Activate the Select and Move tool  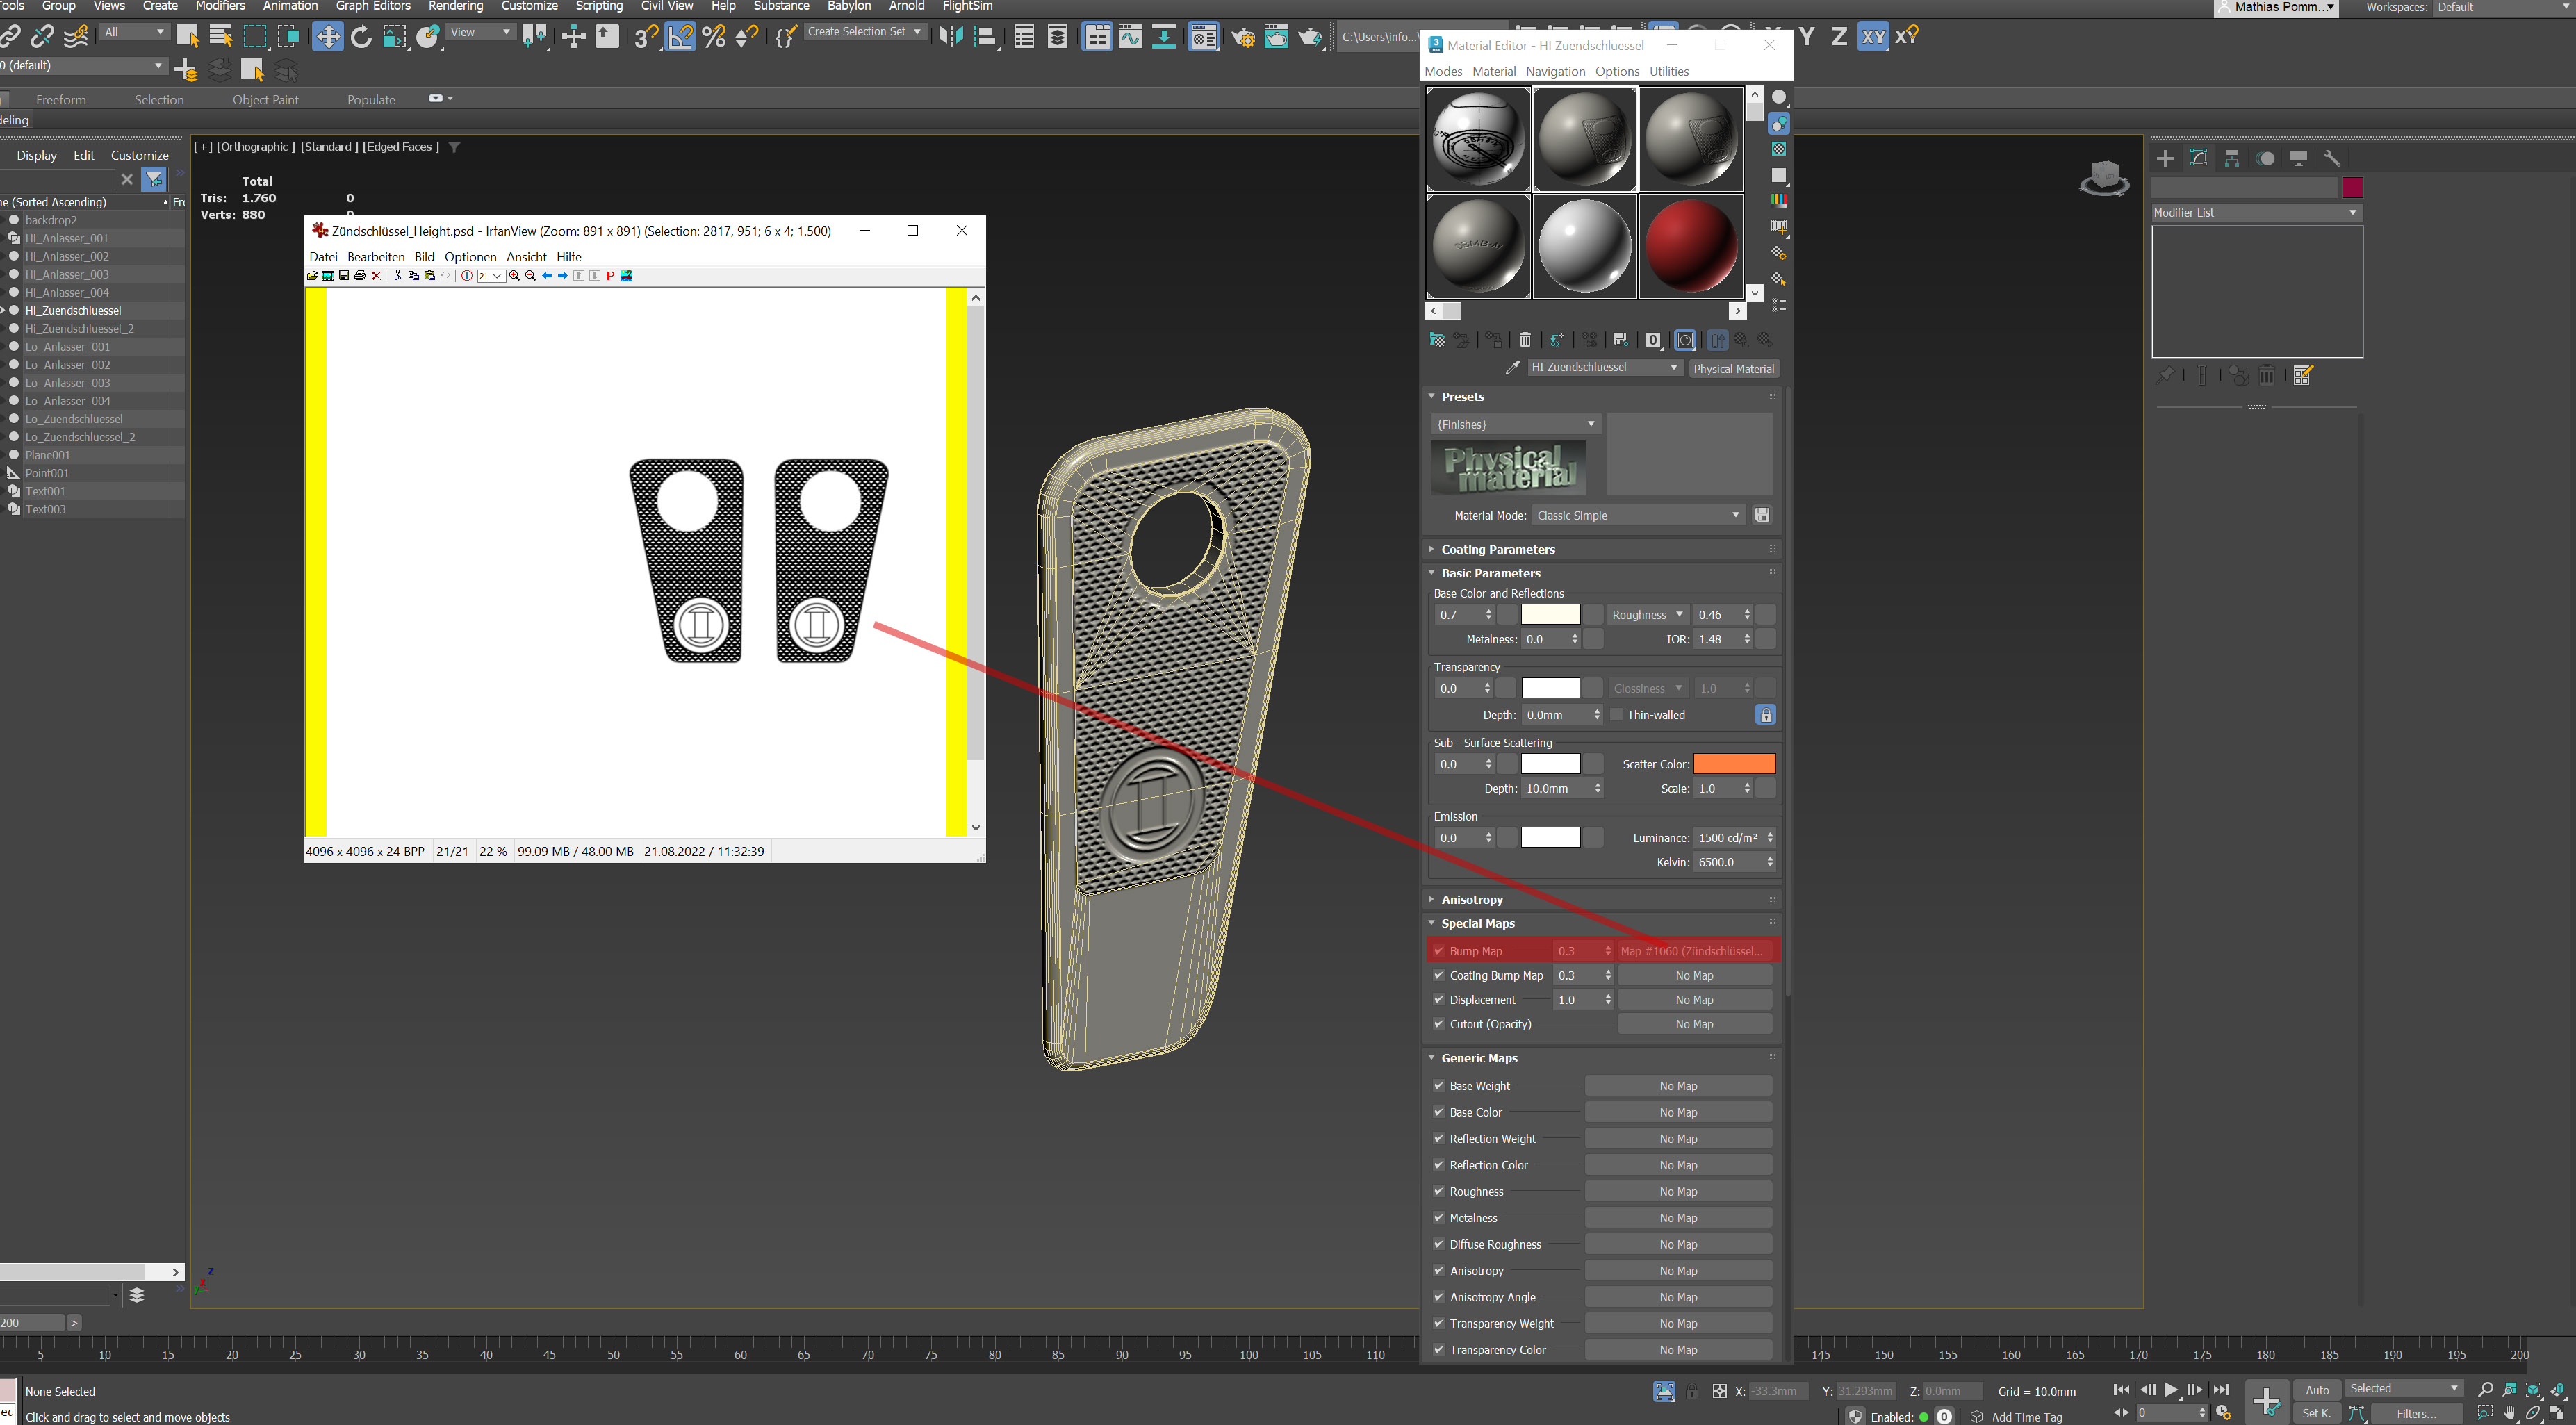pos(328,36)
